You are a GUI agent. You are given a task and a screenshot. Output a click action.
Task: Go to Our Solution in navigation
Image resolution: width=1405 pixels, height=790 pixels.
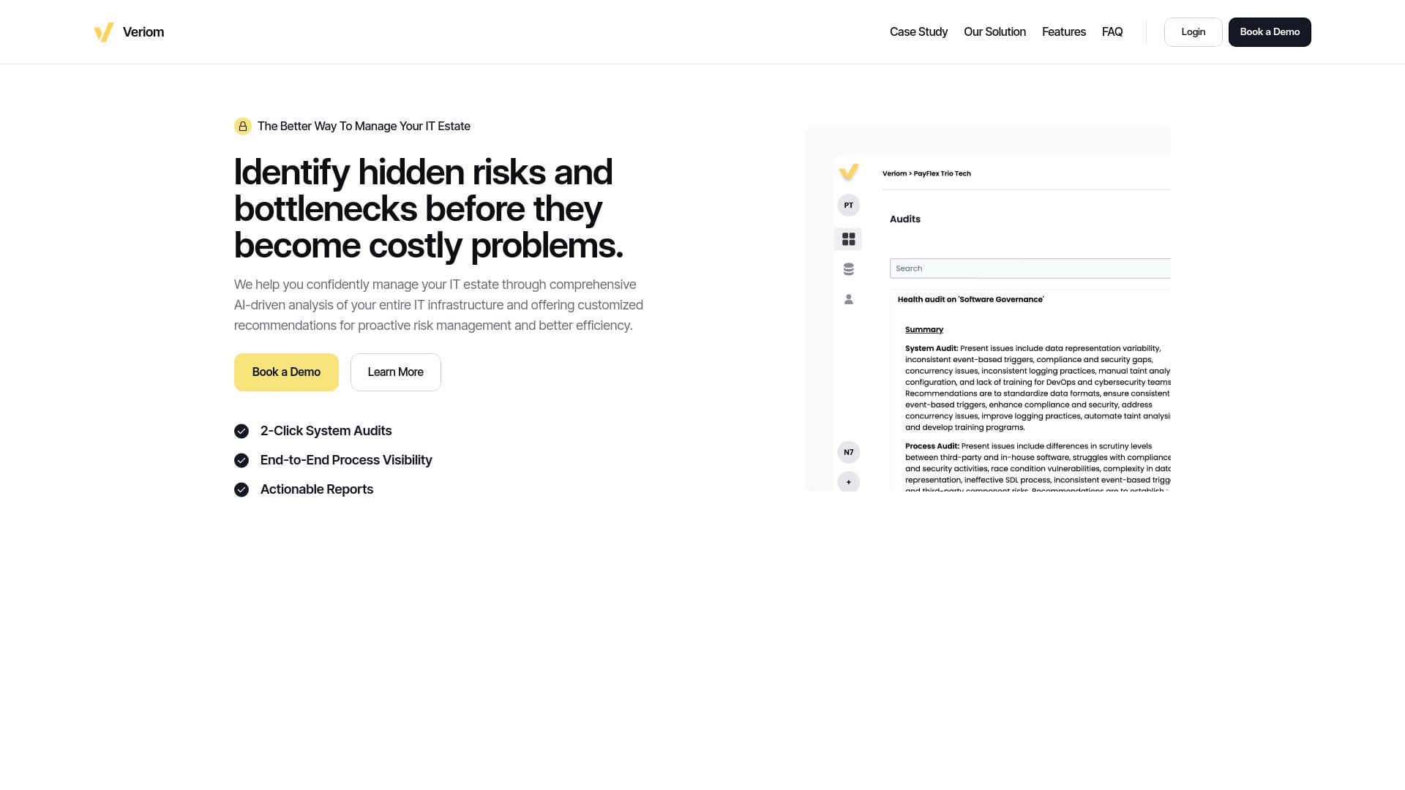(x=994, y=32)
